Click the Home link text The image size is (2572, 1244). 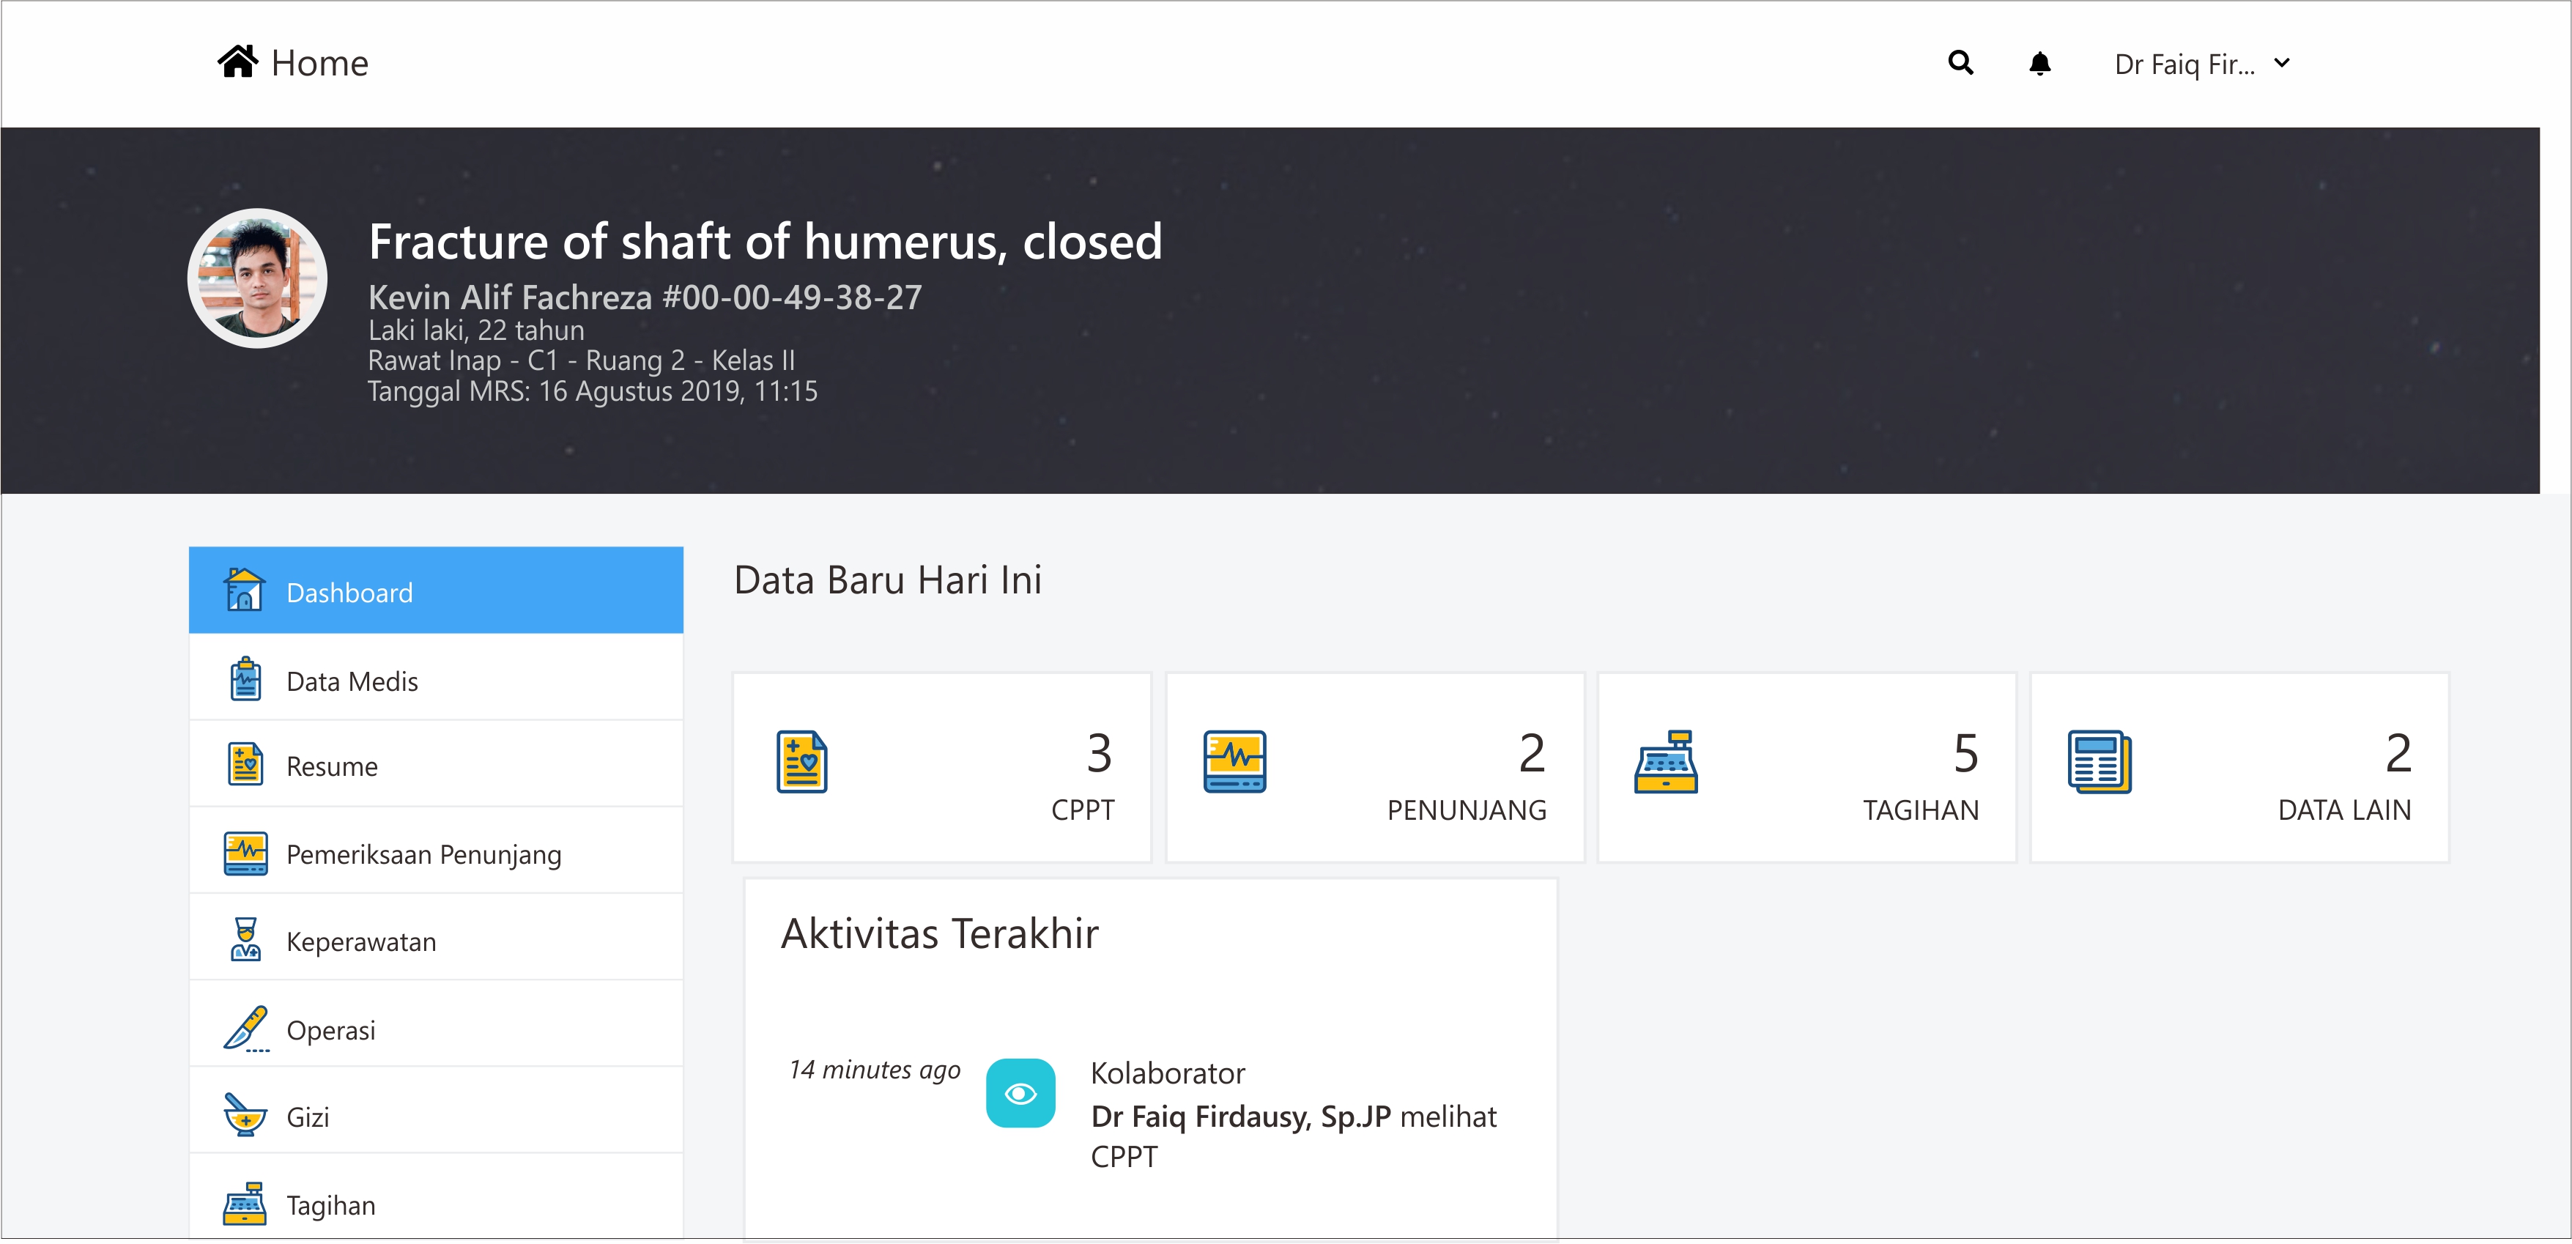(x=319, y=63)
